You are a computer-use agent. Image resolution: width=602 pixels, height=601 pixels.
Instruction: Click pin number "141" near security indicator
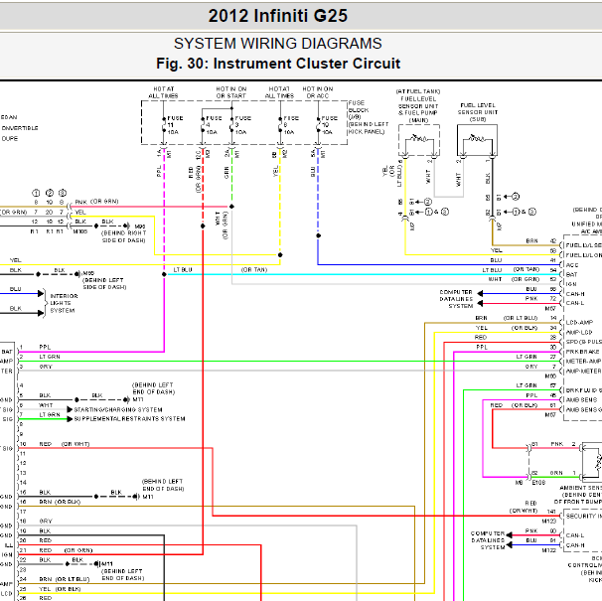[551, 512]
